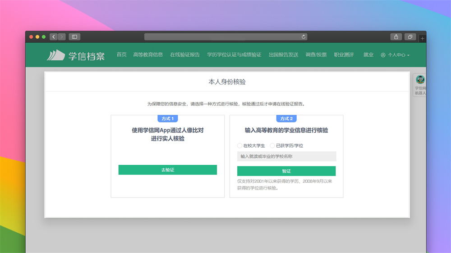451x253 pixels.
Task: Open 在线验证报告 navigation item
Action: coord(185,55)
